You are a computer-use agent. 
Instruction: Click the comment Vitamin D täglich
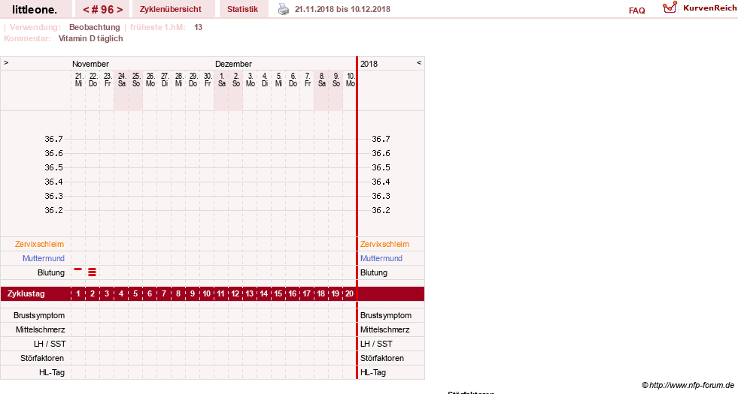[90, 38]
